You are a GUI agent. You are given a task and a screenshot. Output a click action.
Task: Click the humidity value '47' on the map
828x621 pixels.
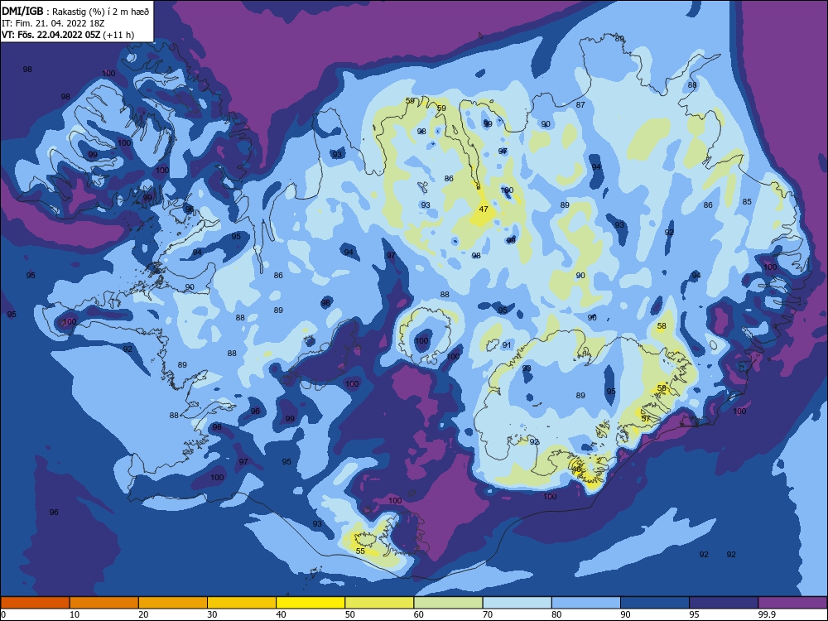click(484, 209)
